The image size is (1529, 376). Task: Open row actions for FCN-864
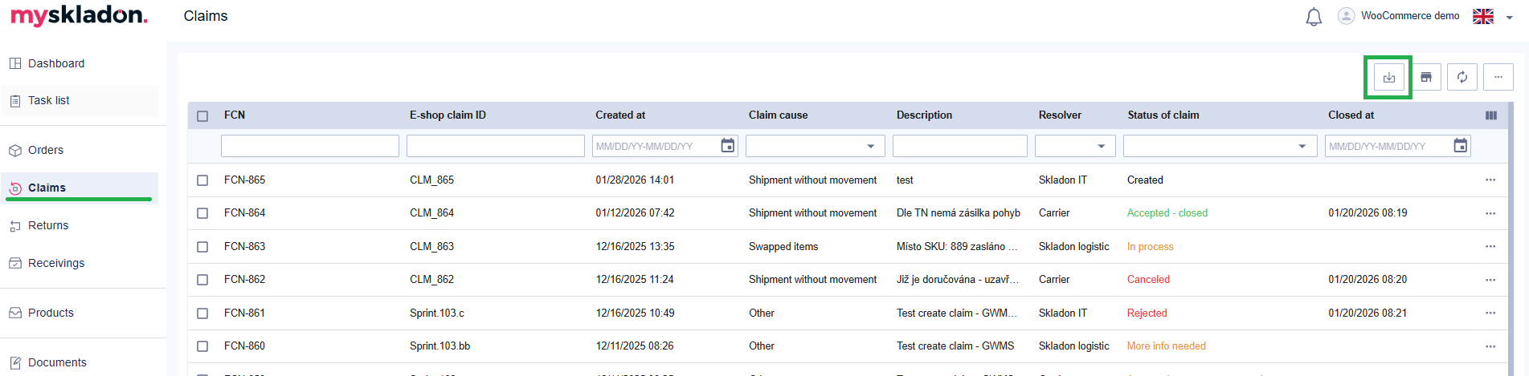(x=1490, y=213)
